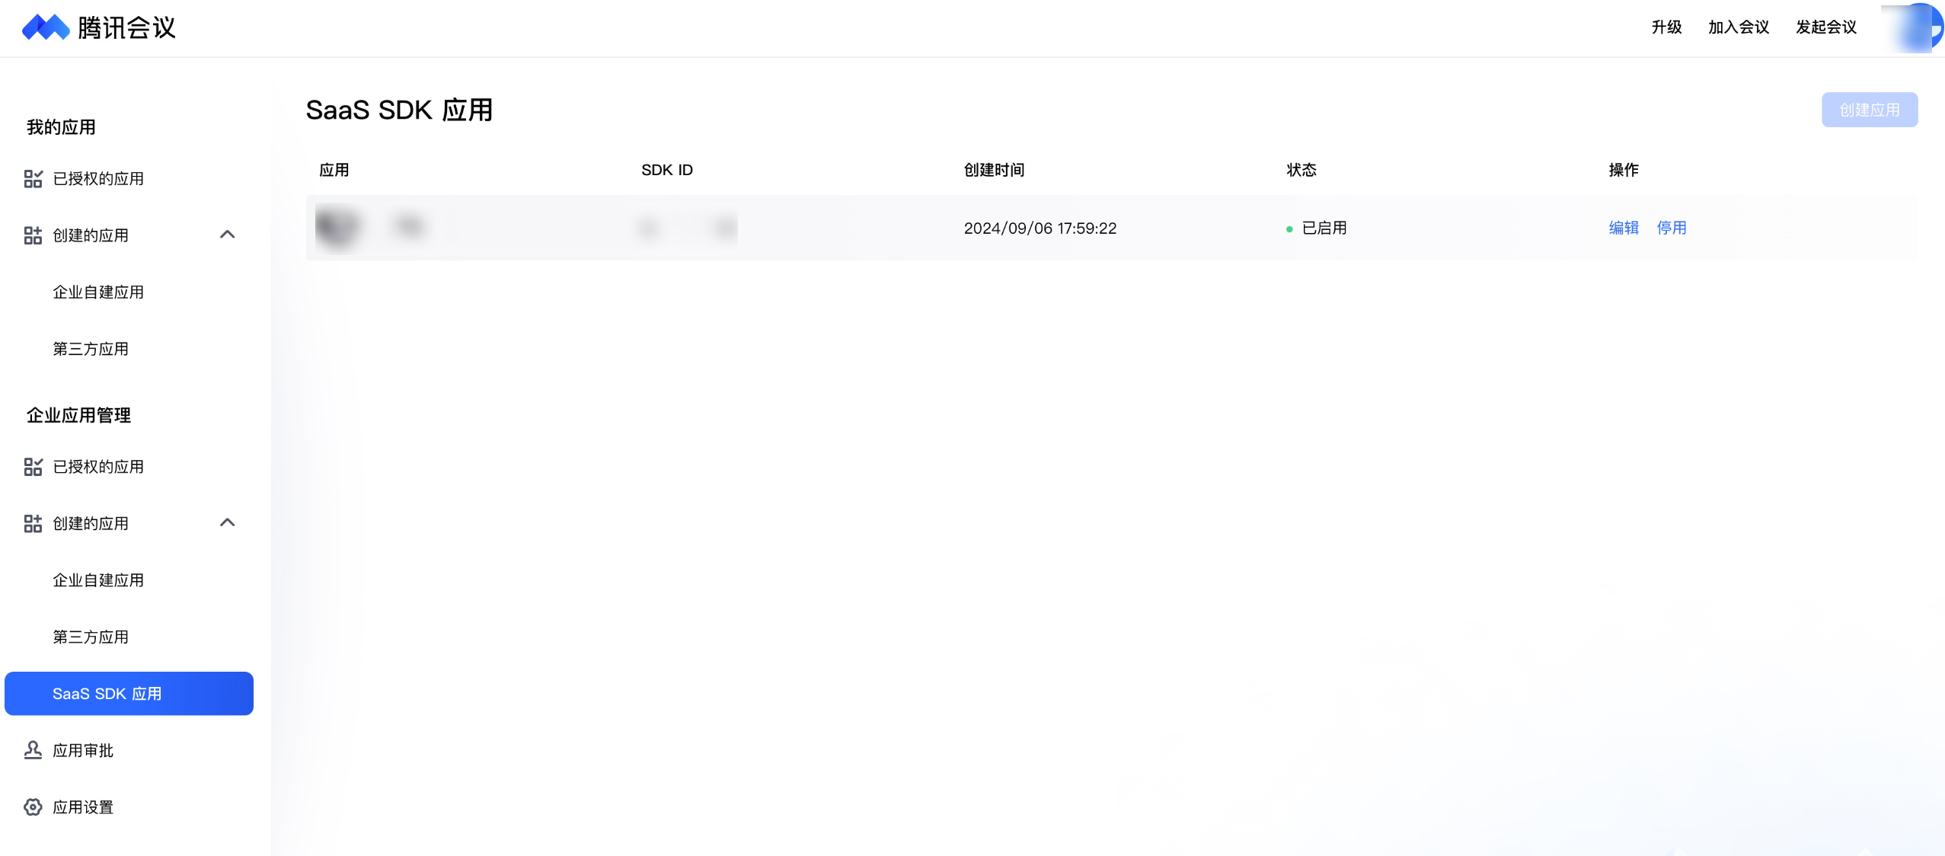
Task: Click 升级 in the top bar
Action: click(1666, 27)
